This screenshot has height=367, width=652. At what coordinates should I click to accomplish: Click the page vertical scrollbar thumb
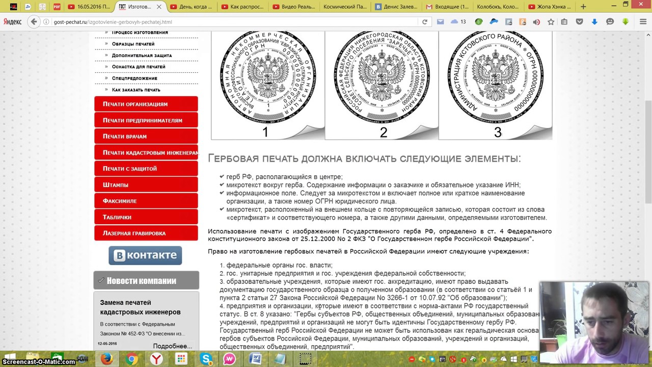point(648,153)
